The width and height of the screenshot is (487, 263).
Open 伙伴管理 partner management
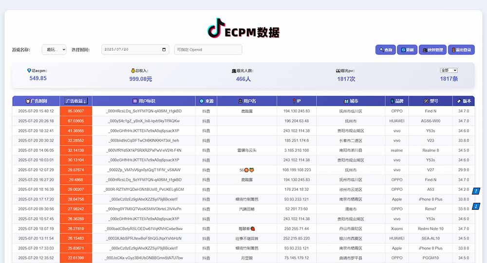[432, 50]
